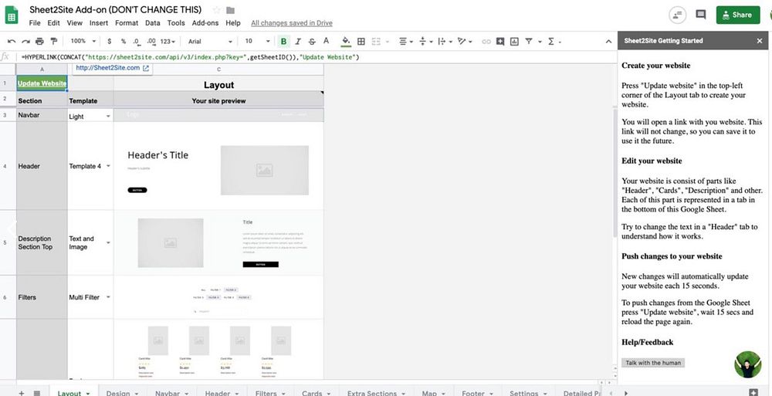Open the vertical align dropdown

click(x=426, y=42)
